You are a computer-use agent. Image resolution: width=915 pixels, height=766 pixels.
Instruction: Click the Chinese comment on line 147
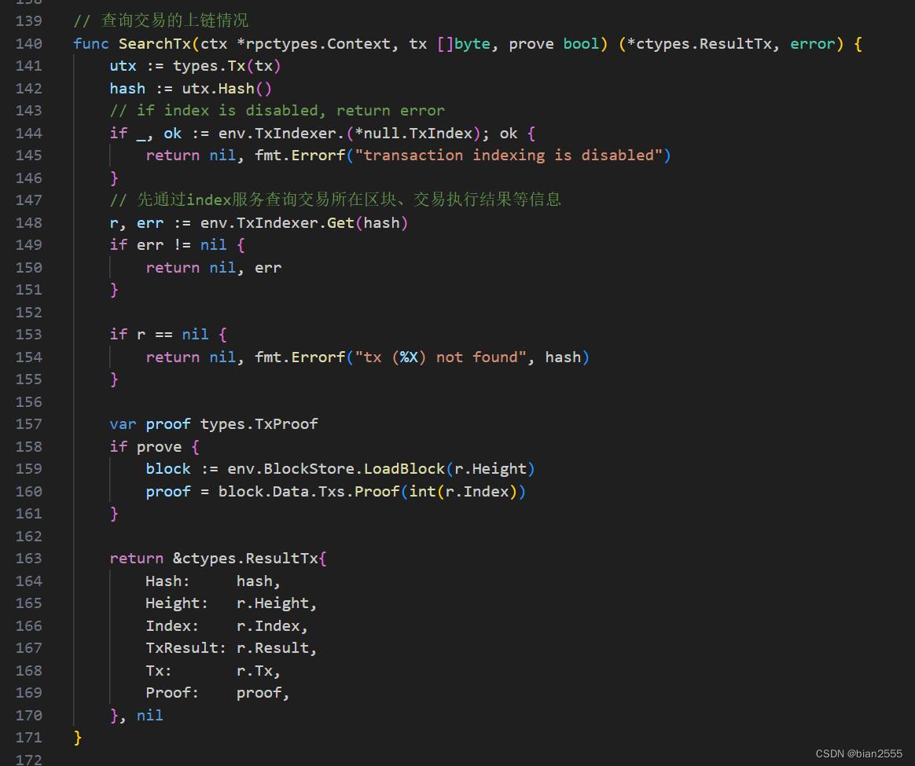pos(336,200)
